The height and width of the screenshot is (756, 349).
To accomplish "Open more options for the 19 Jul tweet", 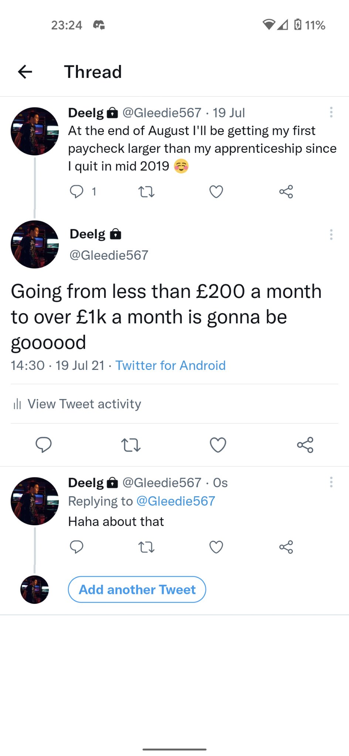I will (x=331, y=112).
